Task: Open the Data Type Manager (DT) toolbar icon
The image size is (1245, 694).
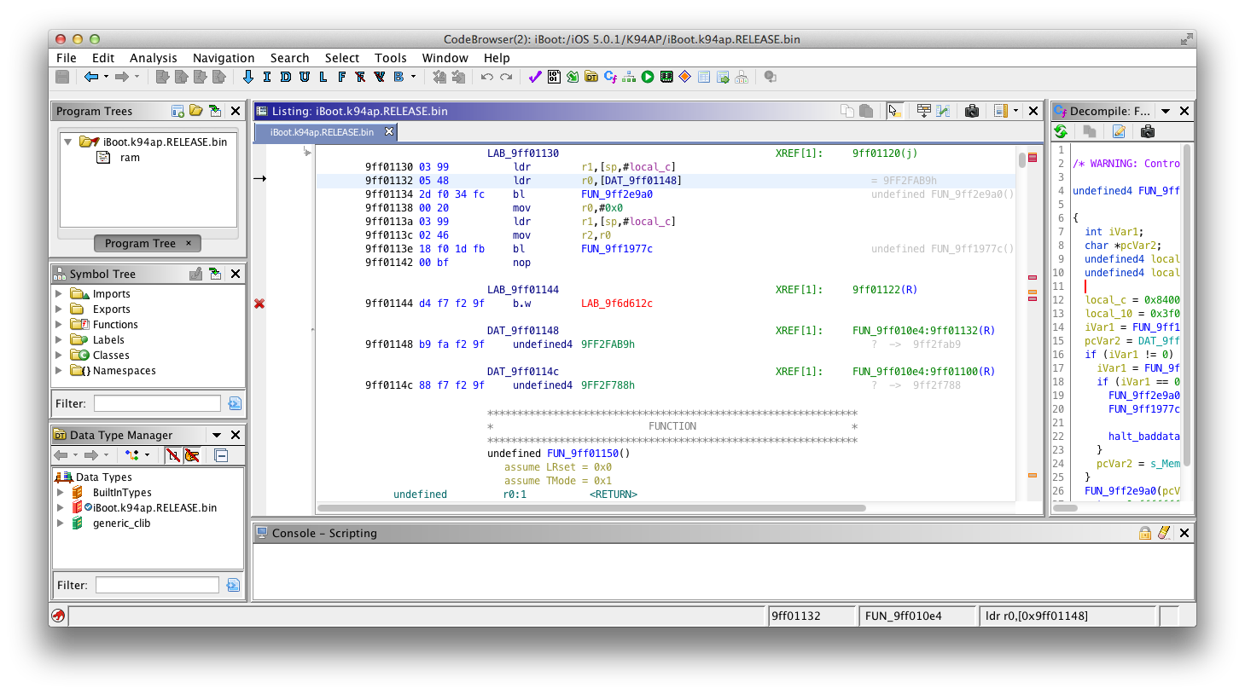Action: click(x=591, y=77)
